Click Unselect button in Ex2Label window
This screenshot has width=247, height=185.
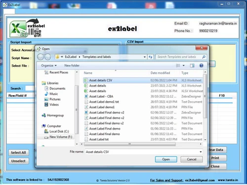pos(18,161)
